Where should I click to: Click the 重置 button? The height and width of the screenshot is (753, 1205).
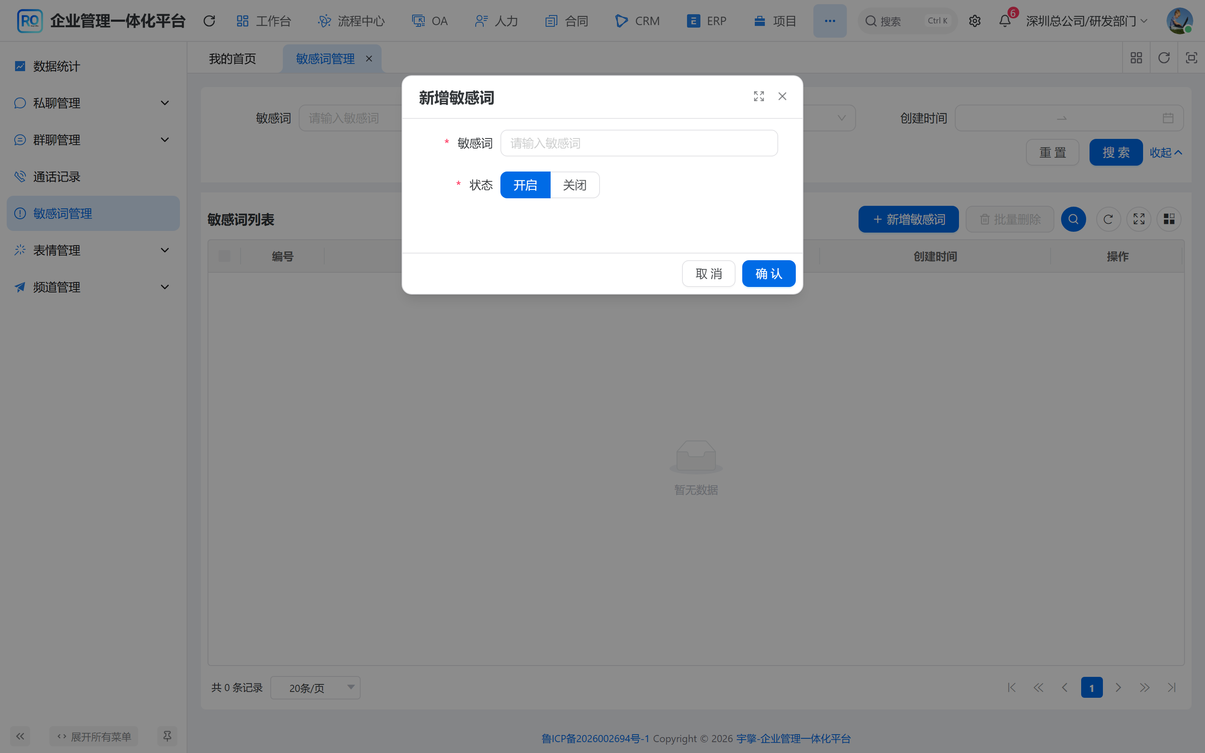tap(1053, 152)
